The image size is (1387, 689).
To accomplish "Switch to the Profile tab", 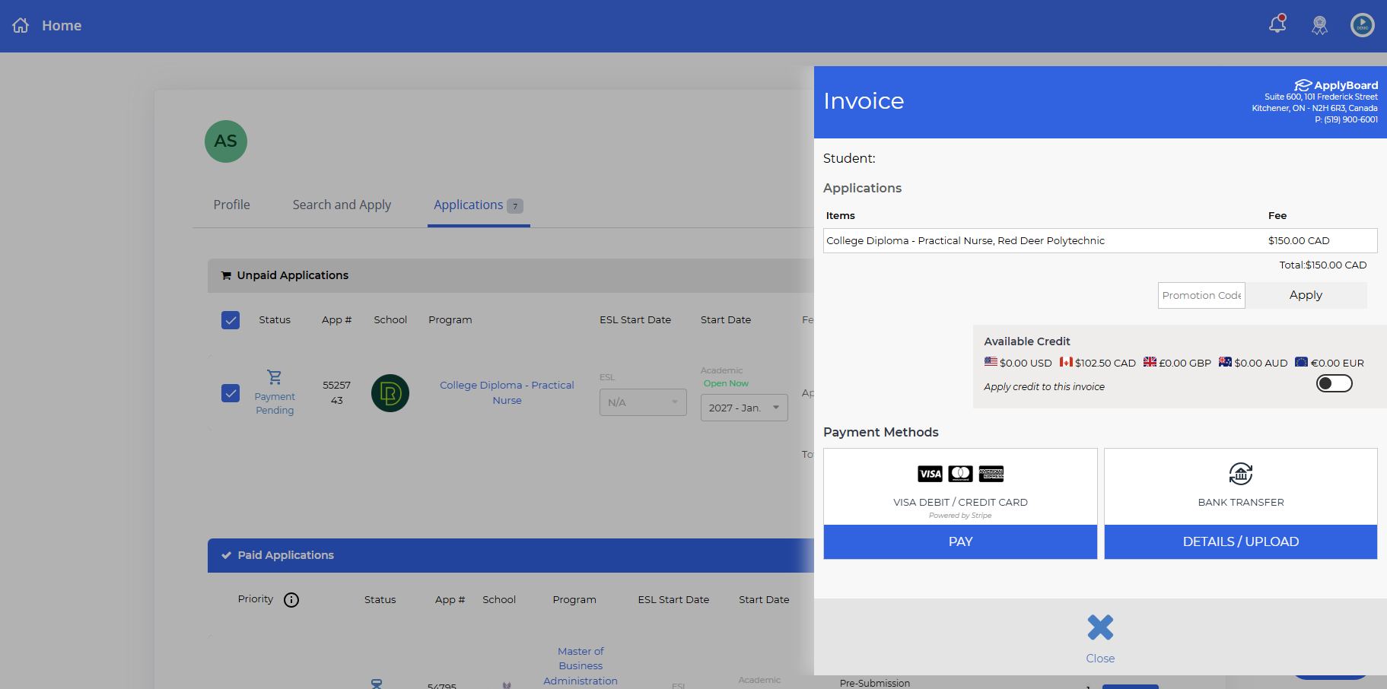I will point(232,205).
